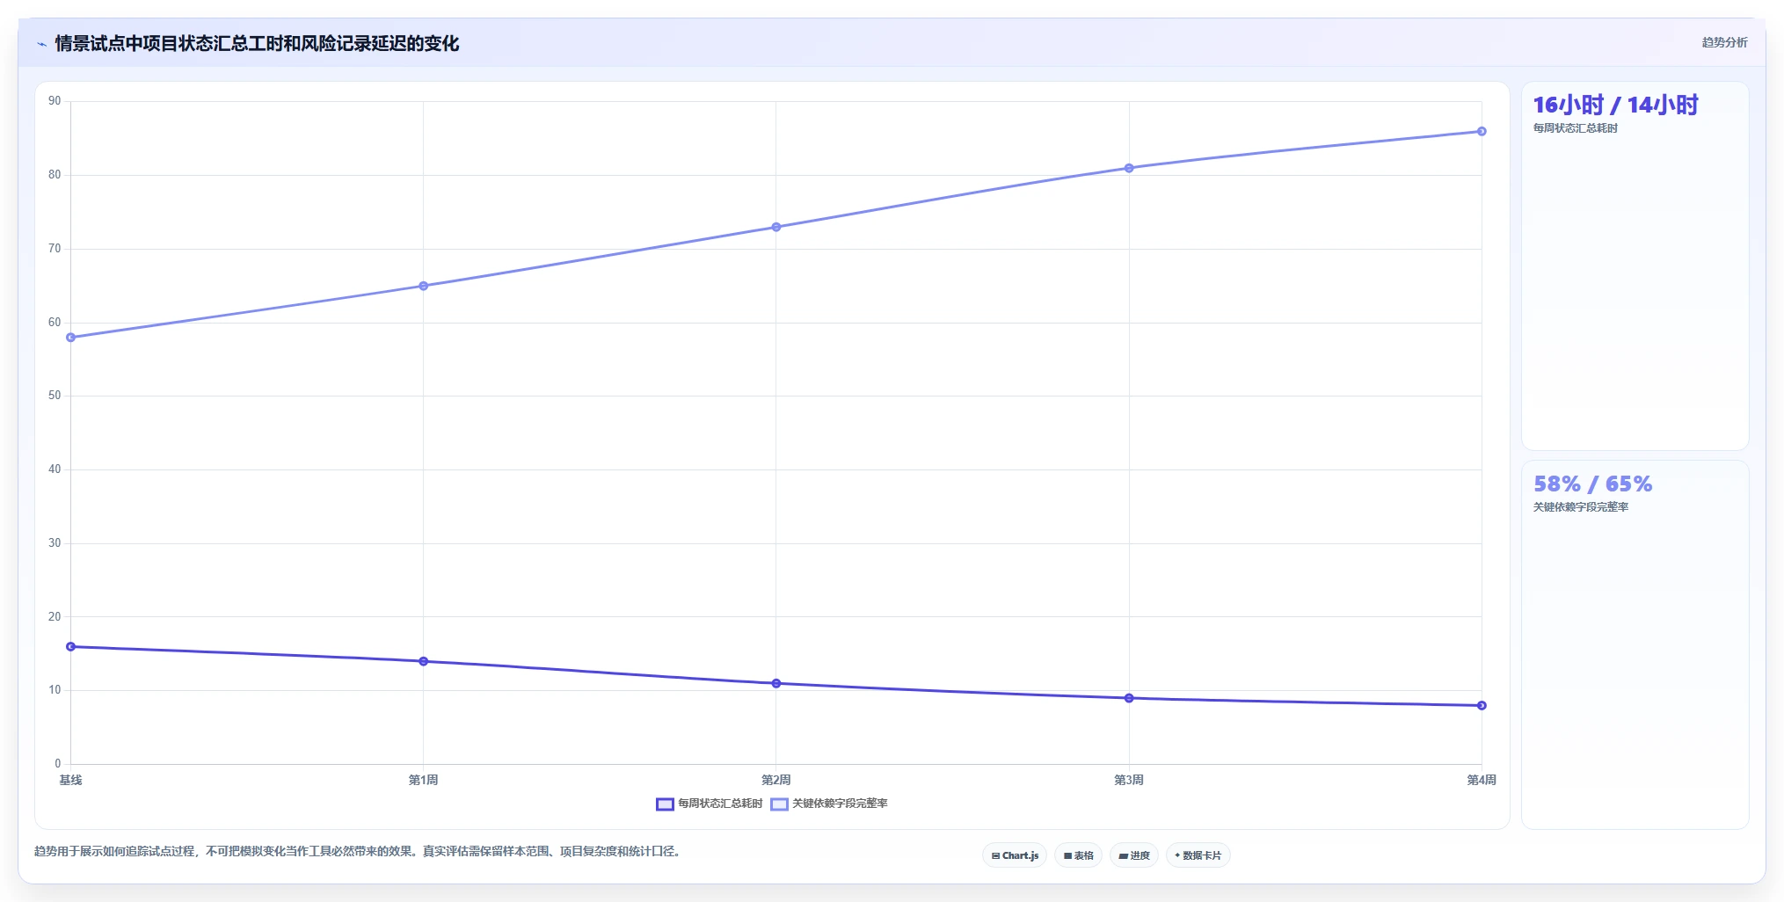Click the 50 y-axis tick label
Viewport: 1784px width, 902px height.
55,396
